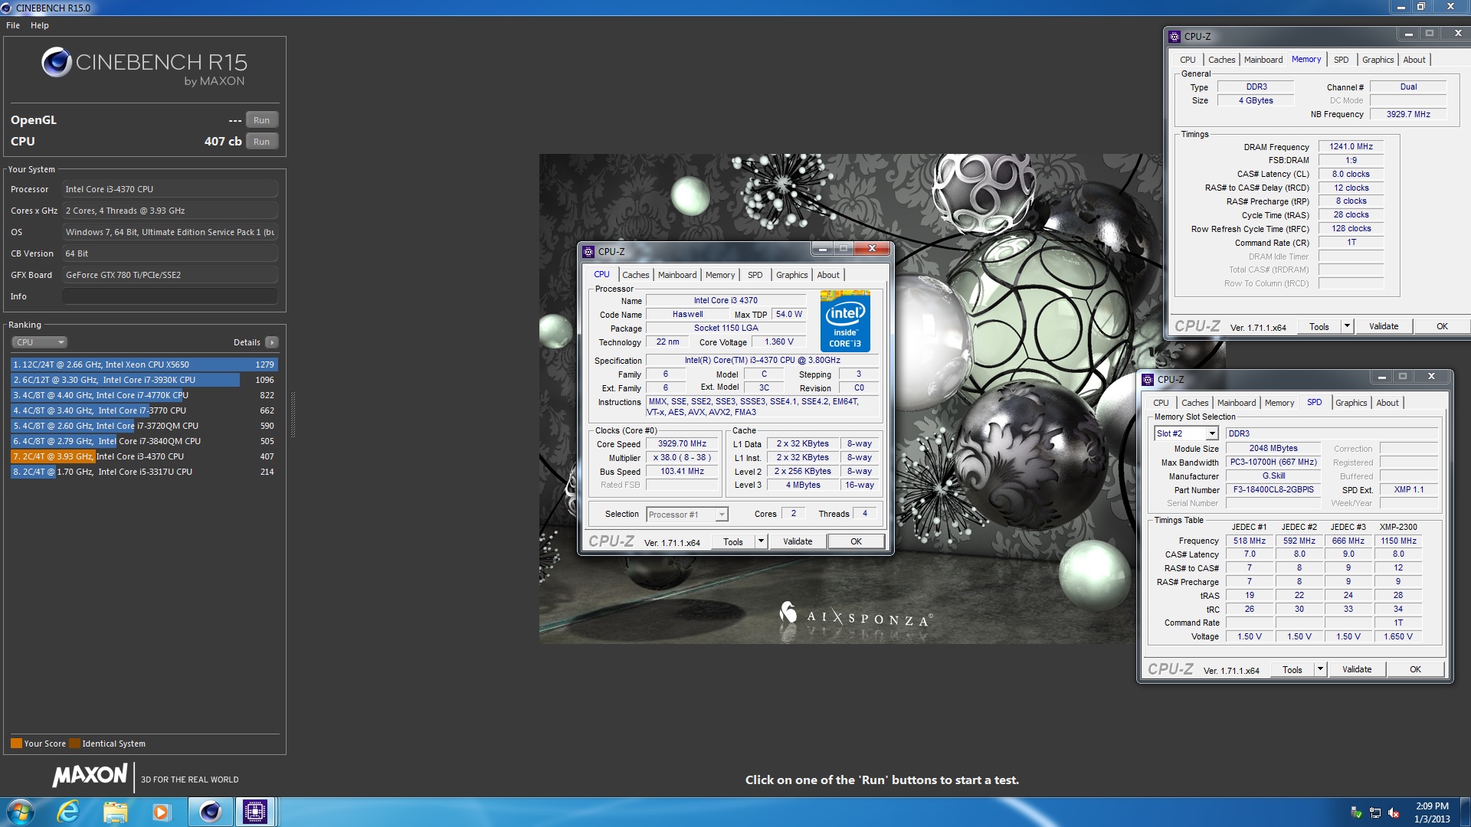Image resolution: width=1471 pixels, height=827 pixels.
Task: Select CPU tab in Memory CPU-Z window
Action: tap(1188, 60)
